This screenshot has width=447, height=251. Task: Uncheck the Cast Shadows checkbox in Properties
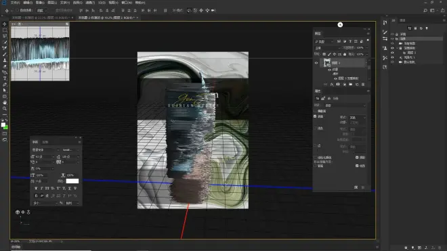point(357,158)
